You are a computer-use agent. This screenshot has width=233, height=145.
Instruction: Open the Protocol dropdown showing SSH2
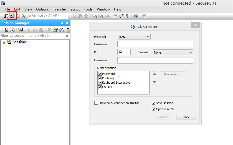pos(134,37)
